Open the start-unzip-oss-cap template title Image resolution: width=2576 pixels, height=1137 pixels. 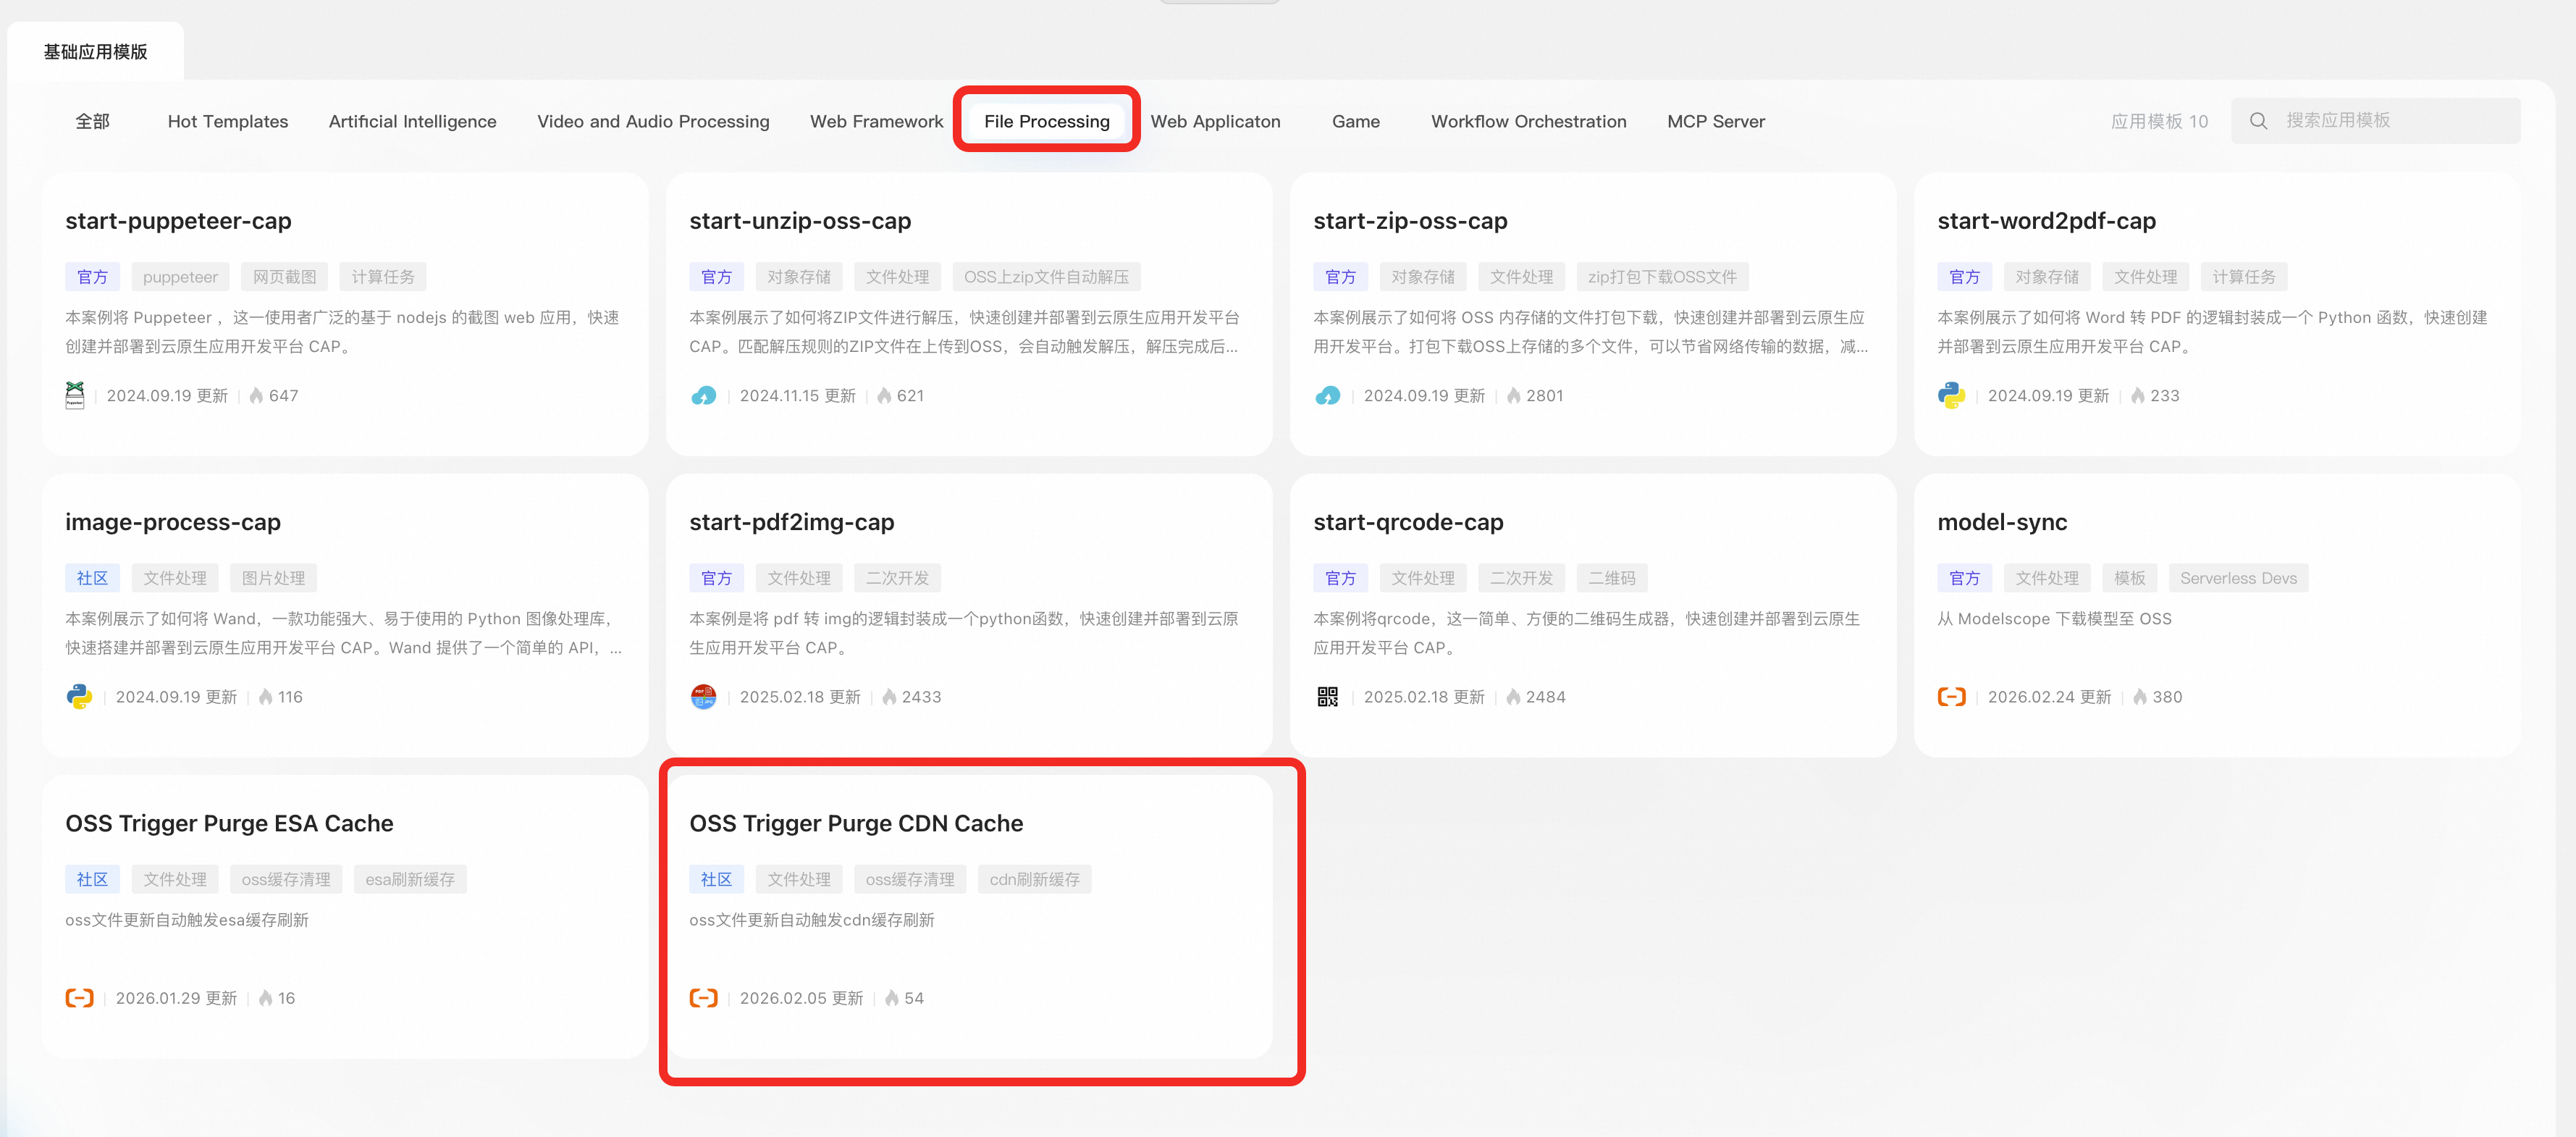click(x=800, y=221)
